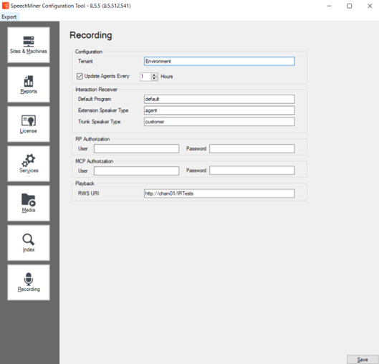Focus the Tenant input field
Screen dimensions: 379x364
[219, 61]
